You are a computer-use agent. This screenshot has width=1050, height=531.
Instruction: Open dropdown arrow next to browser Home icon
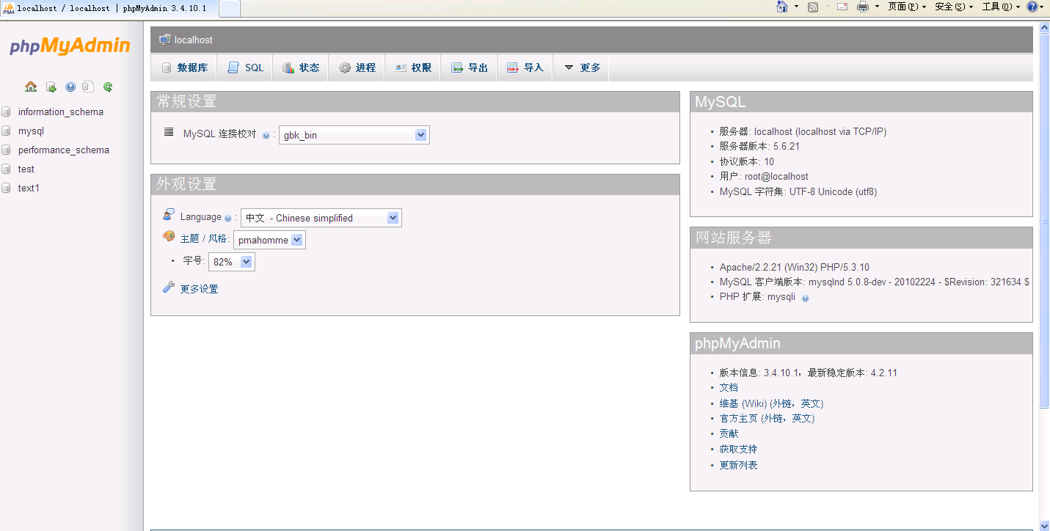[x=796, y=7]
